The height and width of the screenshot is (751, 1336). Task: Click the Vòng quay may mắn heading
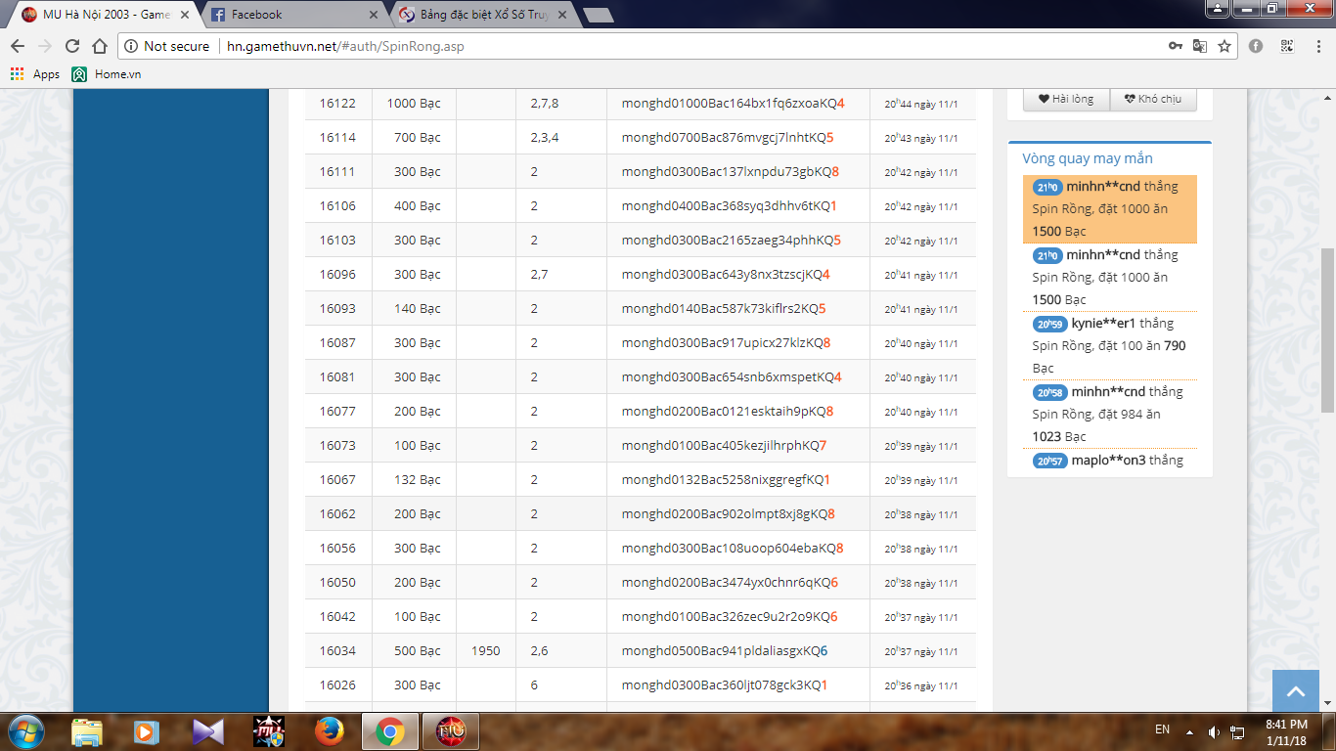(x=1088, y=158)
